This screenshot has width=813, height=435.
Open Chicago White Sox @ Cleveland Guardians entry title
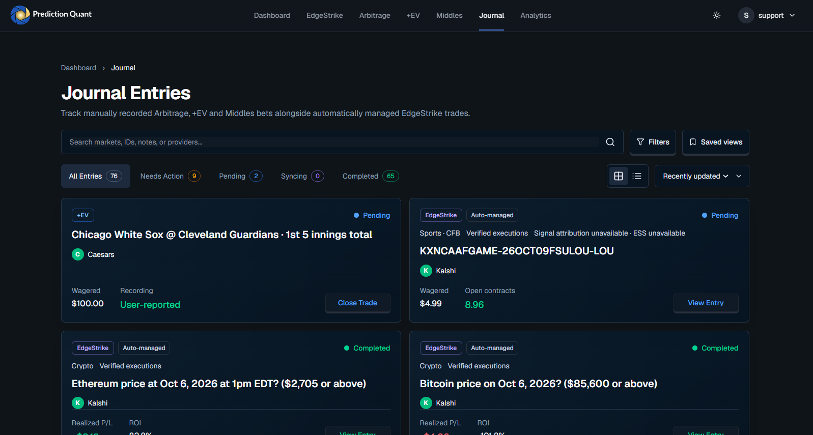pos(222,235)
